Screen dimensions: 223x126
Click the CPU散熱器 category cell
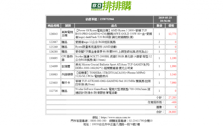(x=67, y=58)
